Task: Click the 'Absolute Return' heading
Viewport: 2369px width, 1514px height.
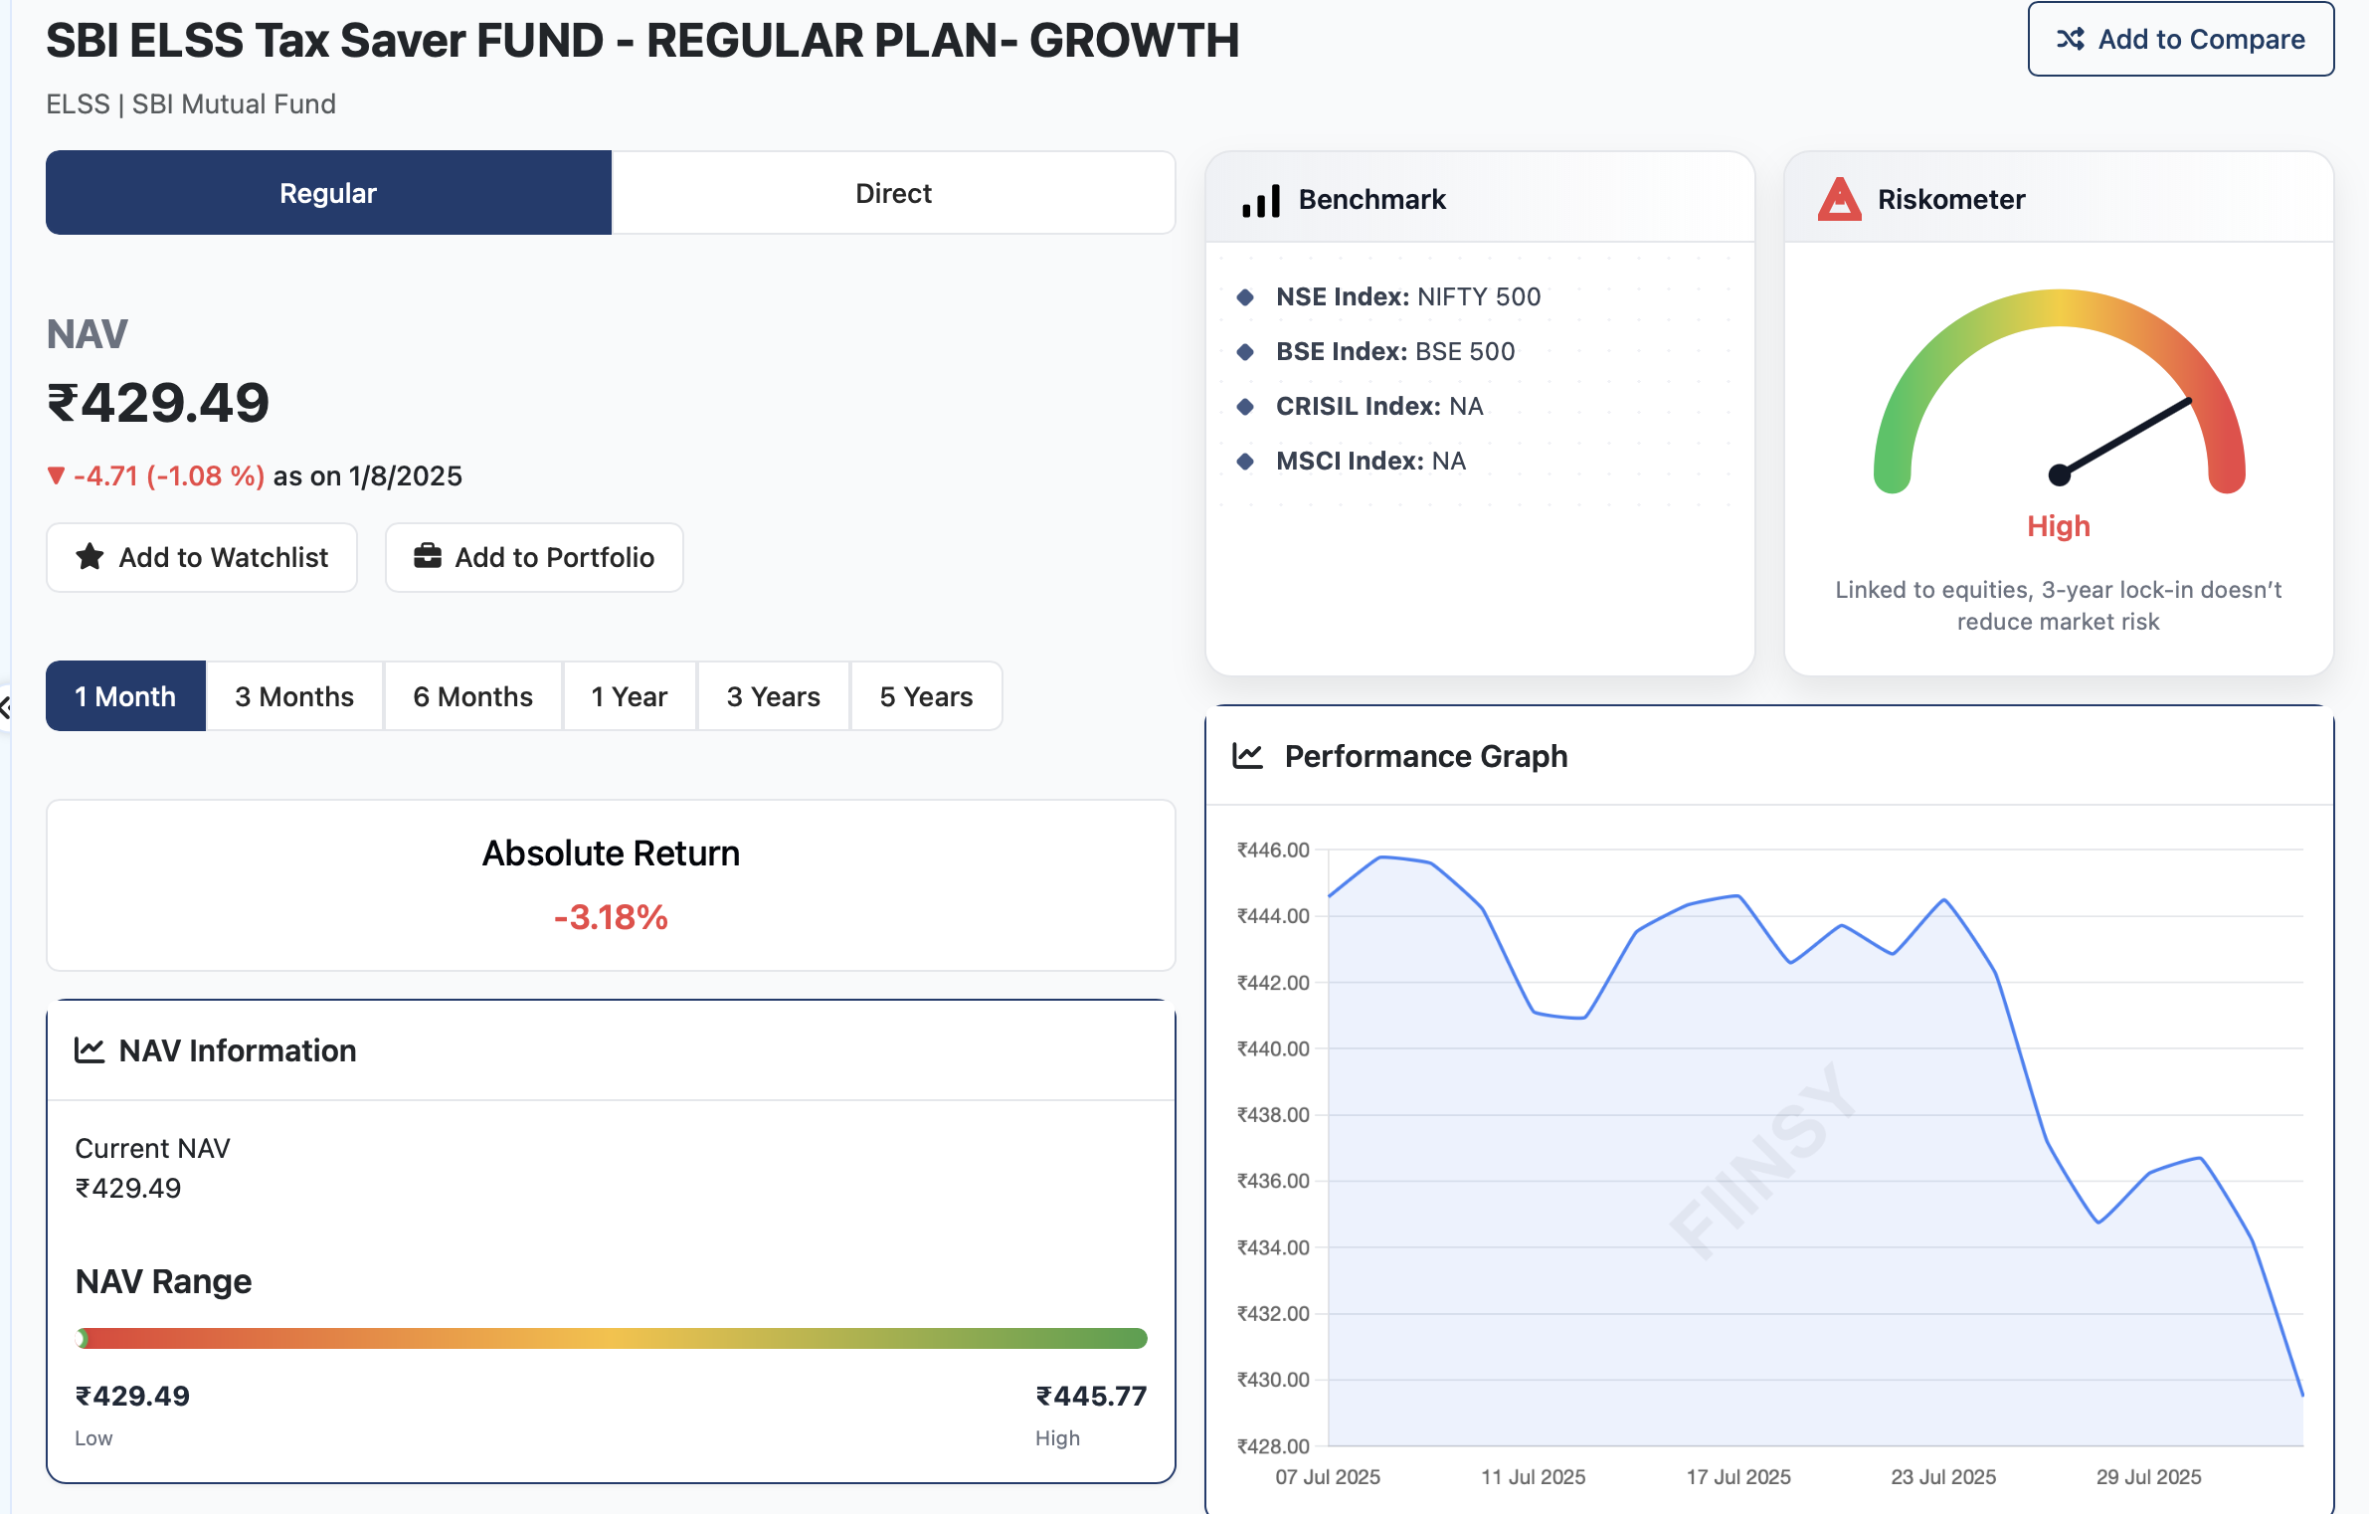Action: pos(611,853)
